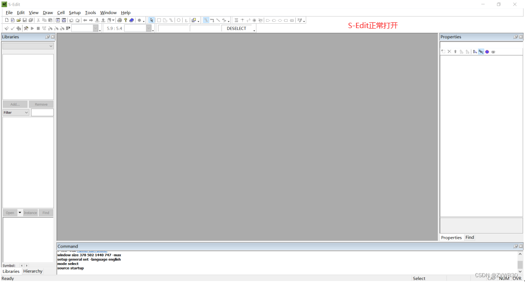
Task: Close the Libraries panel
Action: [x=52, y=37]
